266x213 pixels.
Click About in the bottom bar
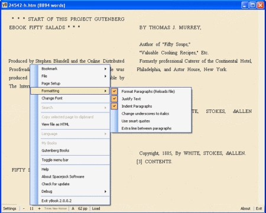tap(245, 208)
